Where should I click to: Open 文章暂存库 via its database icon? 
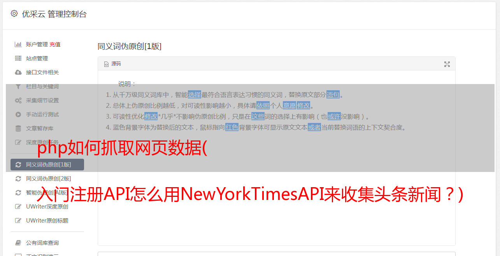18,128
